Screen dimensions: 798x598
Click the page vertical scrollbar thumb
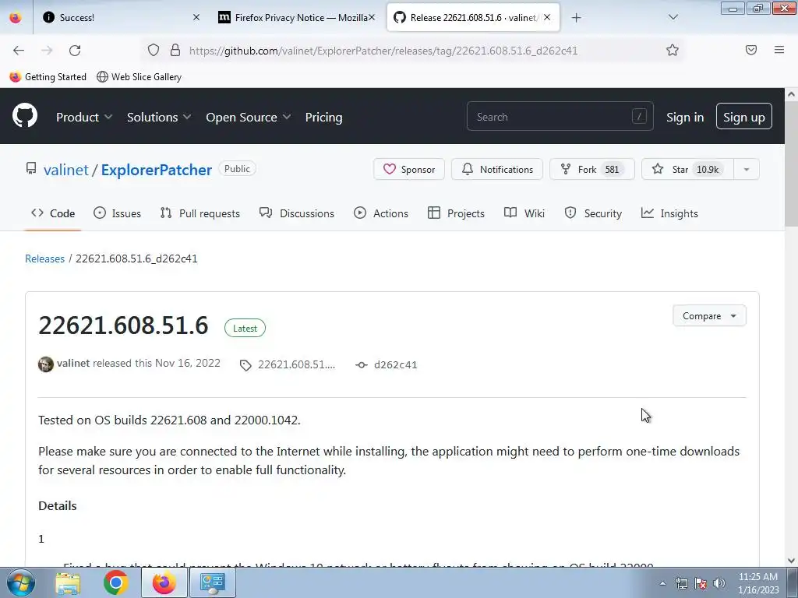click(791, 164)
